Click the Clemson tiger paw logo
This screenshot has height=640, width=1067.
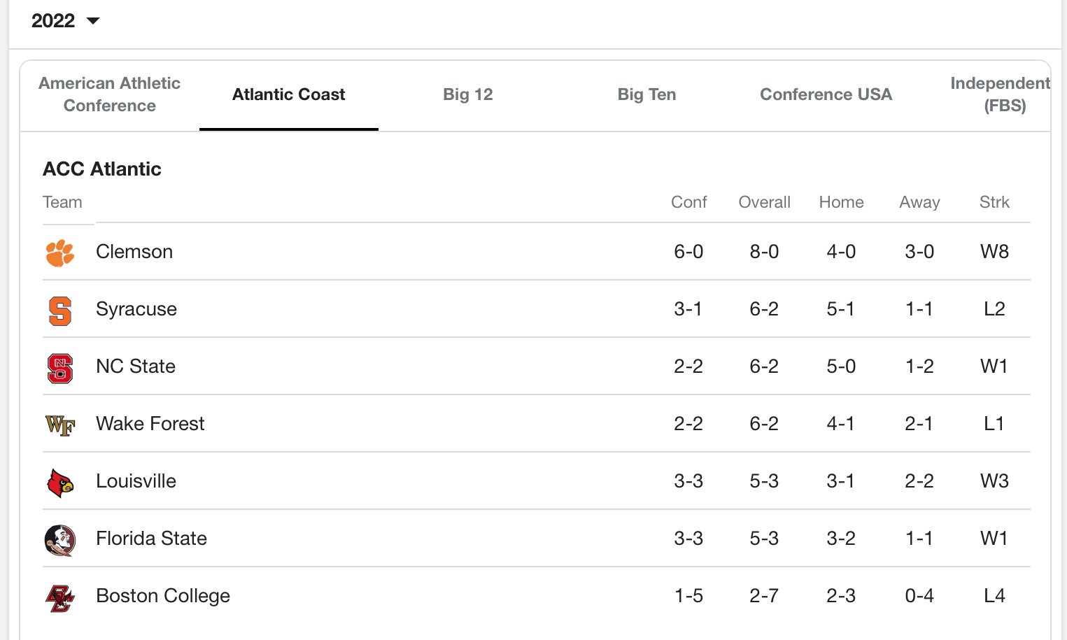tap(60, 253)
